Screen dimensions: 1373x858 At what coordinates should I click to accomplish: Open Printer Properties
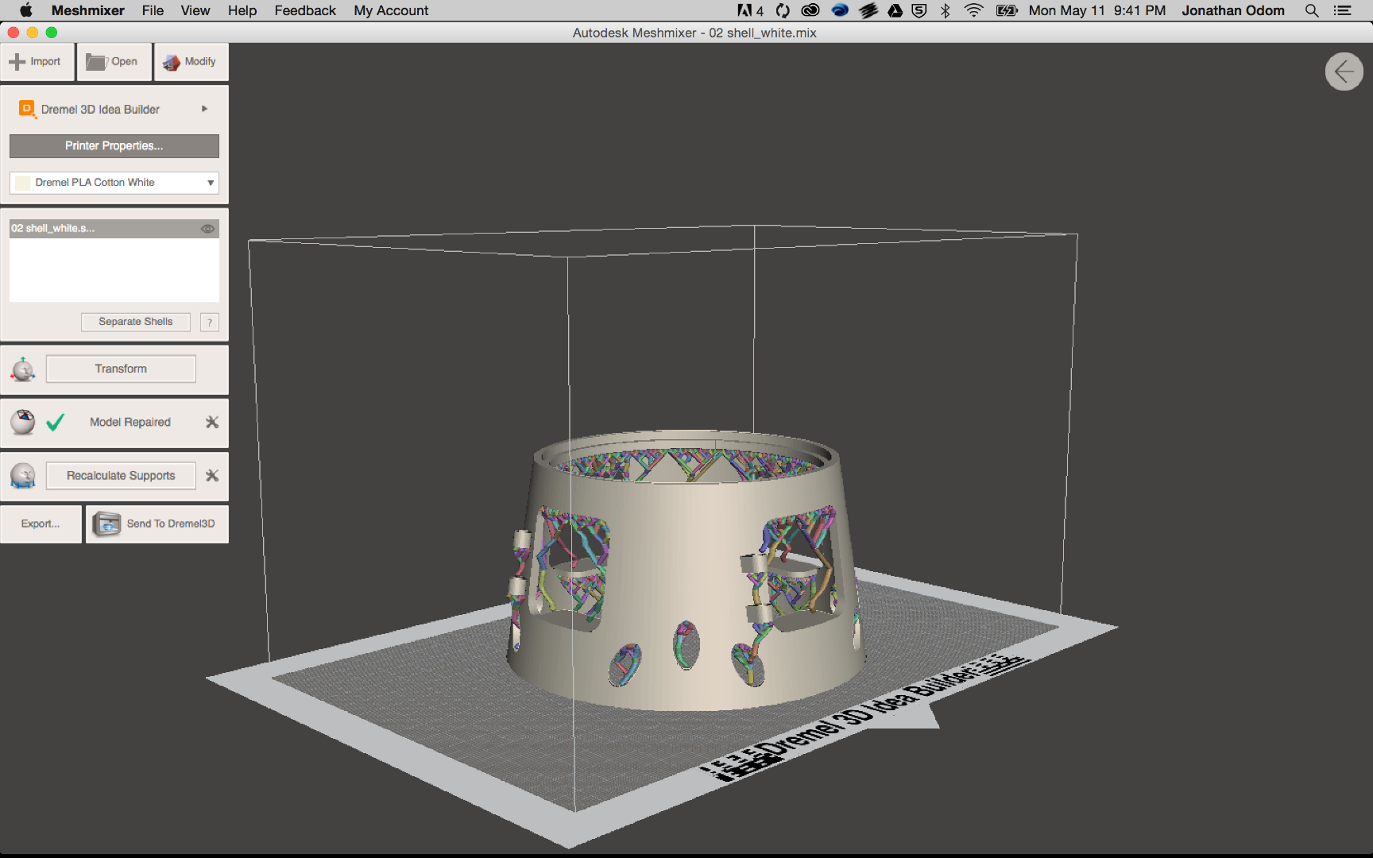coord(114,146)
